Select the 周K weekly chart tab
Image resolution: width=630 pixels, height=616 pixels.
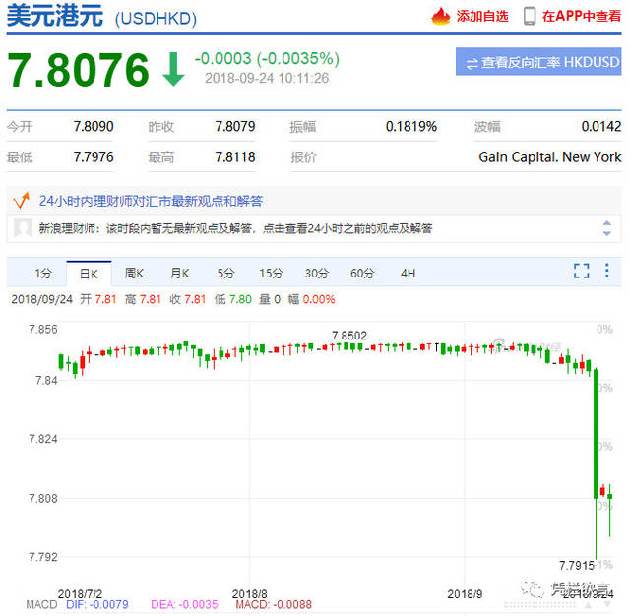(134, 273)
